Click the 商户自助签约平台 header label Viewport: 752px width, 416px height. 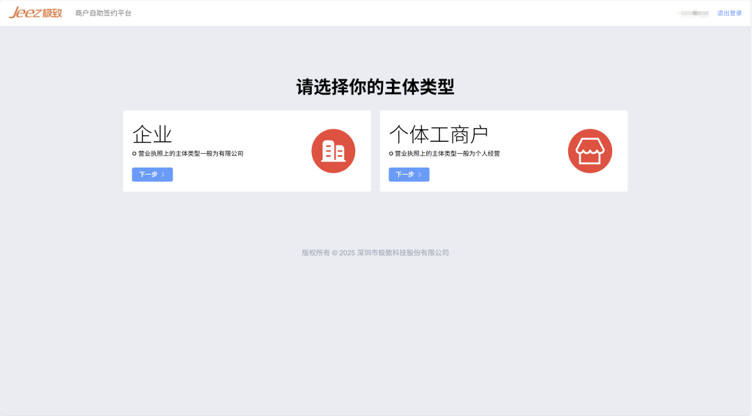(102, 13)
